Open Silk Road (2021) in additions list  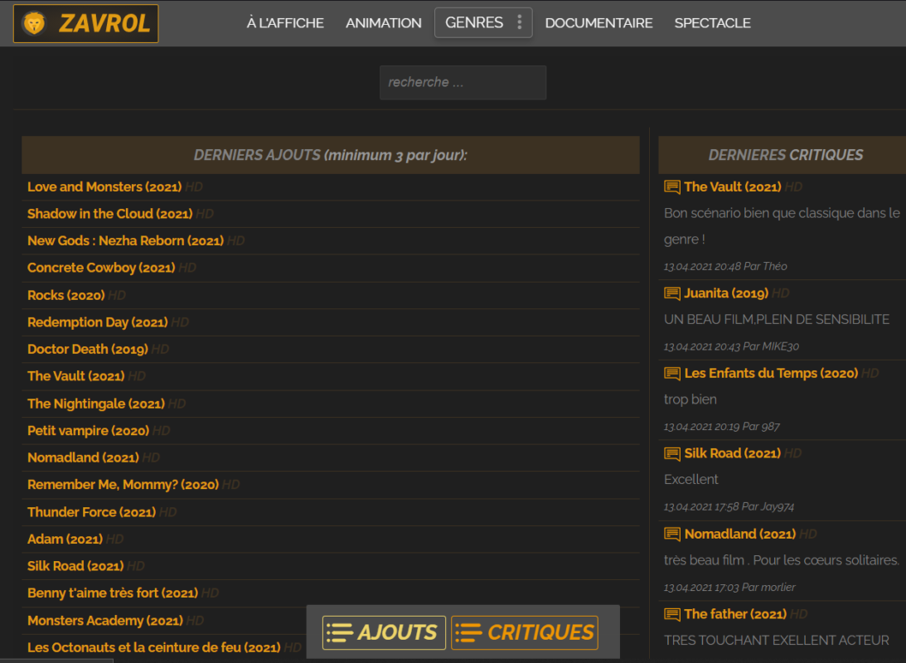tap(75, 566)
